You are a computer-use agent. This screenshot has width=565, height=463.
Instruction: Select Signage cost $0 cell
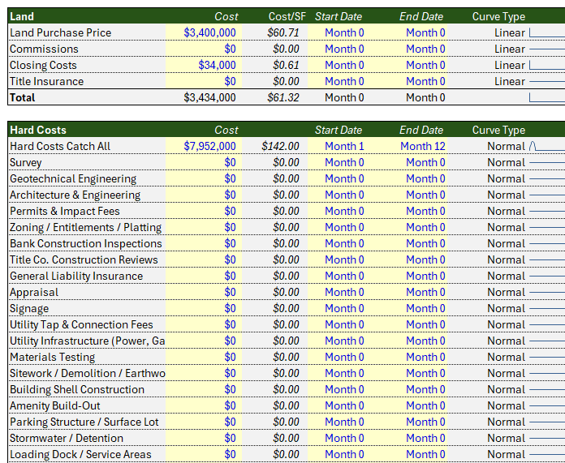[204, 308]
